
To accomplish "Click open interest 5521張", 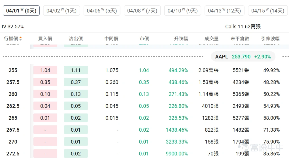I will (241, 70).
